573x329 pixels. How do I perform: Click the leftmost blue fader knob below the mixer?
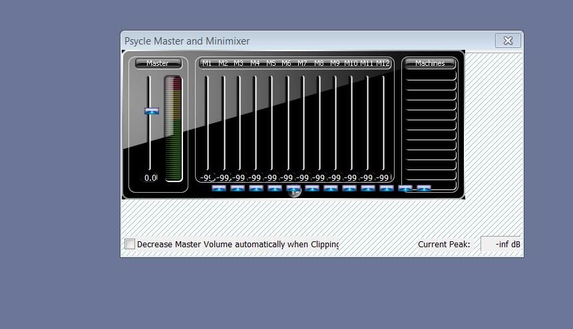point(219,188)
